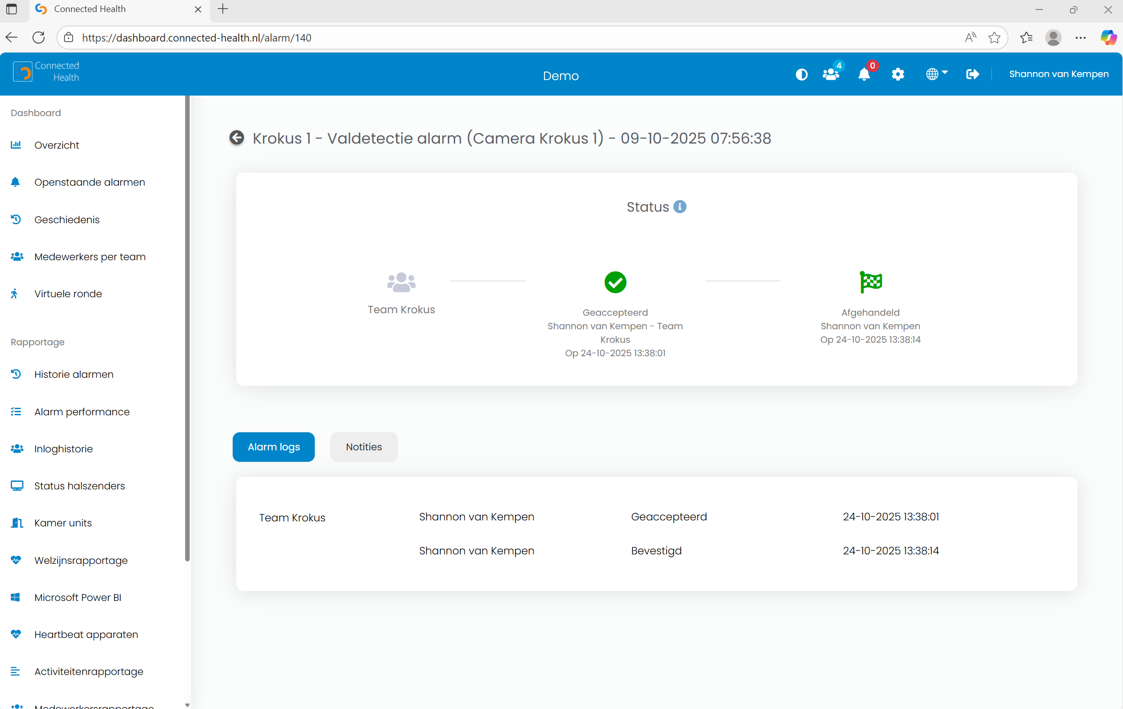Click the logout icon in header

972,75
